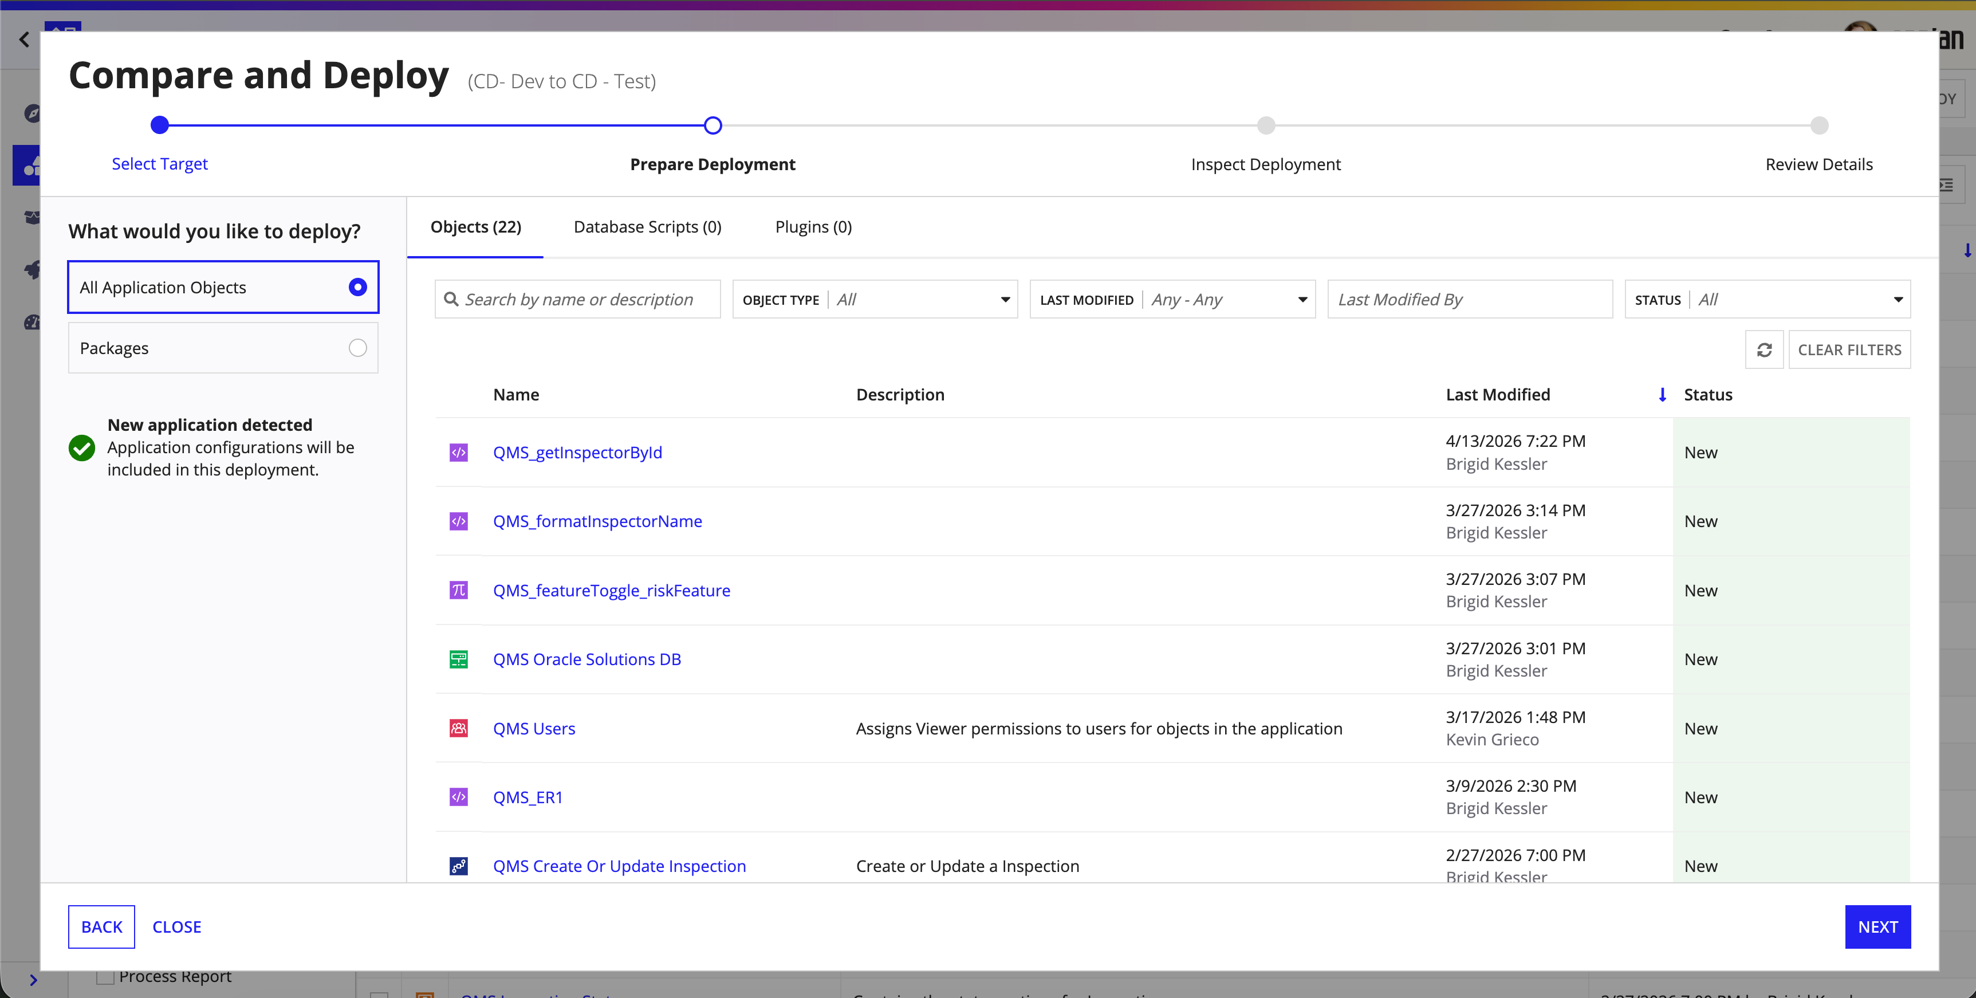
Task: Click the search magnifier icon in the filter box
Action: (x=451, y=299)
